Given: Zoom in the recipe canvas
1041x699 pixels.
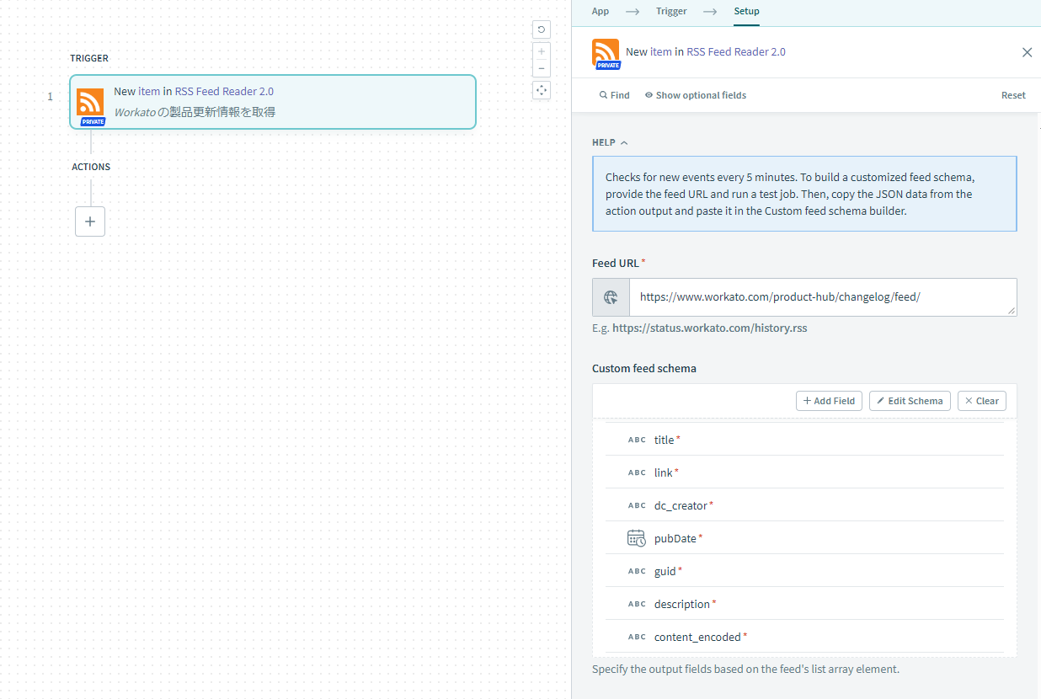Looking at the screenshot, I should pyautogui.click(x=542, y=51).
